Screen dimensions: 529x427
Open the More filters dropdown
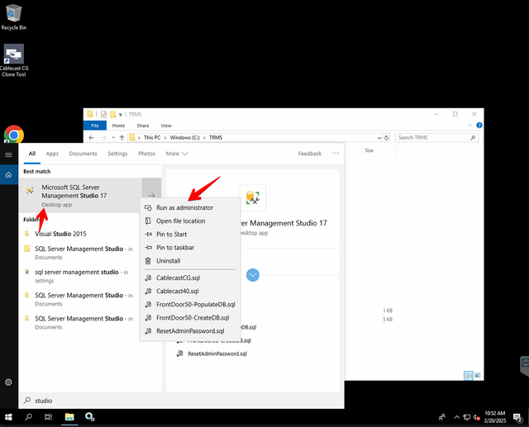[177, 154]
